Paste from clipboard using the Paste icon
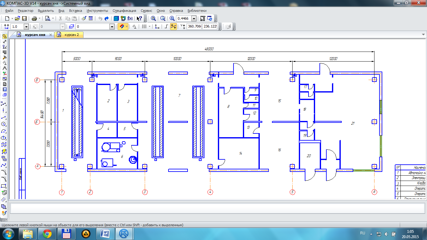The height and width of the screenshot is (240, 427). pos(74,18)
